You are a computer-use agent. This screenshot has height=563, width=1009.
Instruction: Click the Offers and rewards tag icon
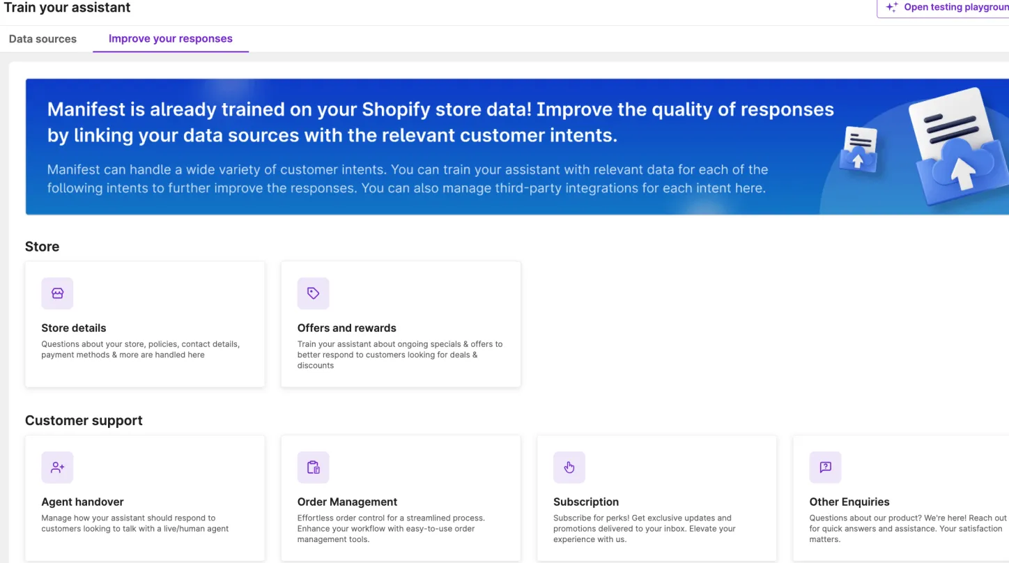(x=314, y=293)
